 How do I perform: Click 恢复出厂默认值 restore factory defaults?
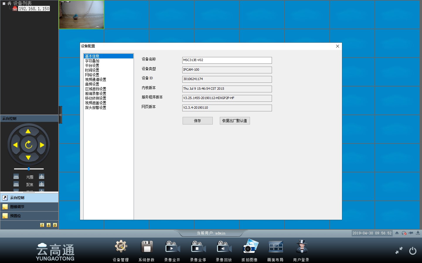pos(235,121)
